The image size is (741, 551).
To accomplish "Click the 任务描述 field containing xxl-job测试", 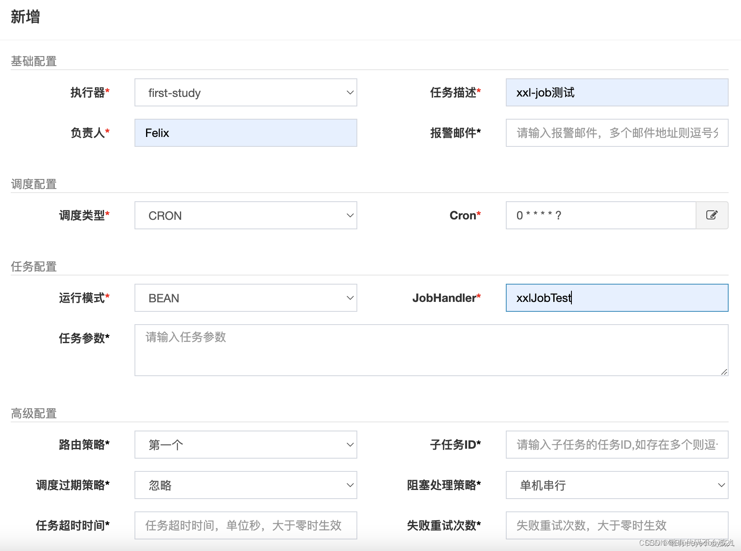I will (x=617, y=92).
